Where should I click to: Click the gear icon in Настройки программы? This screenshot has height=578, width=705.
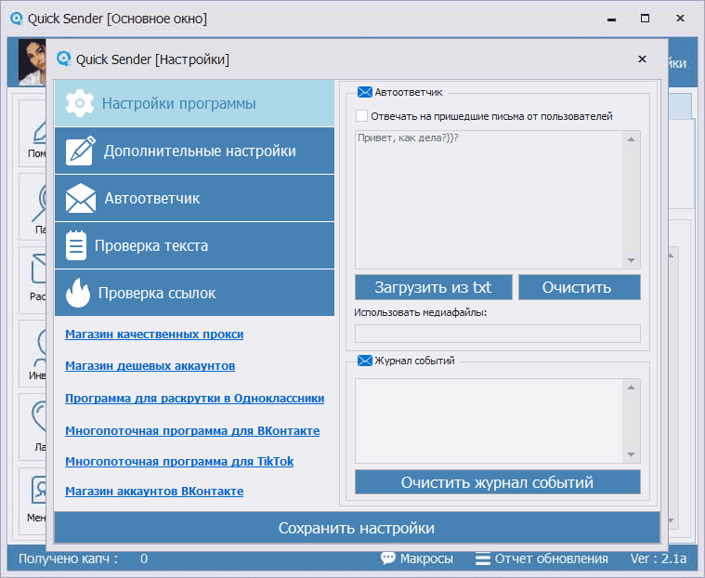[x=80, y=103]
